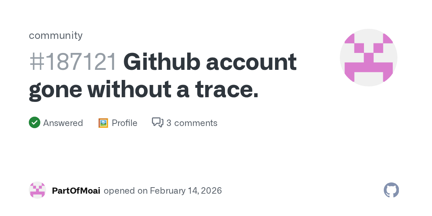Click the comments speech bubble icon

[157, 123]
